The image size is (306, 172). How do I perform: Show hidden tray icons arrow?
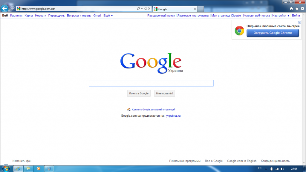[x=266, y=169]
